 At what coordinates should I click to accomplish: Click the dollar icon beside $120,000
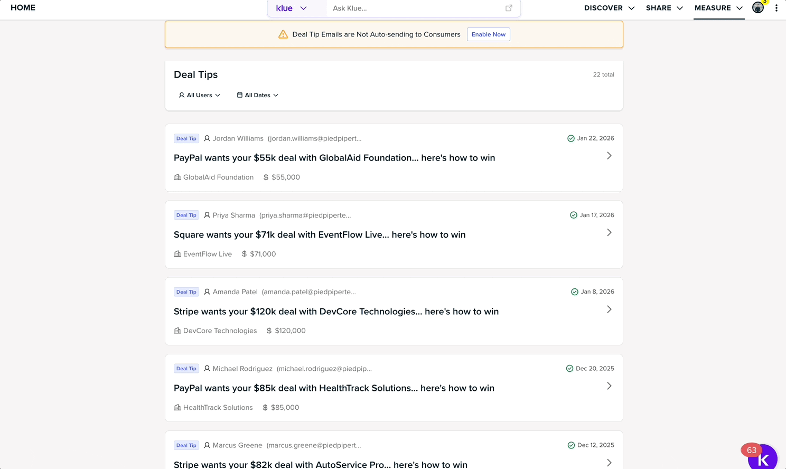click(269, 331)
